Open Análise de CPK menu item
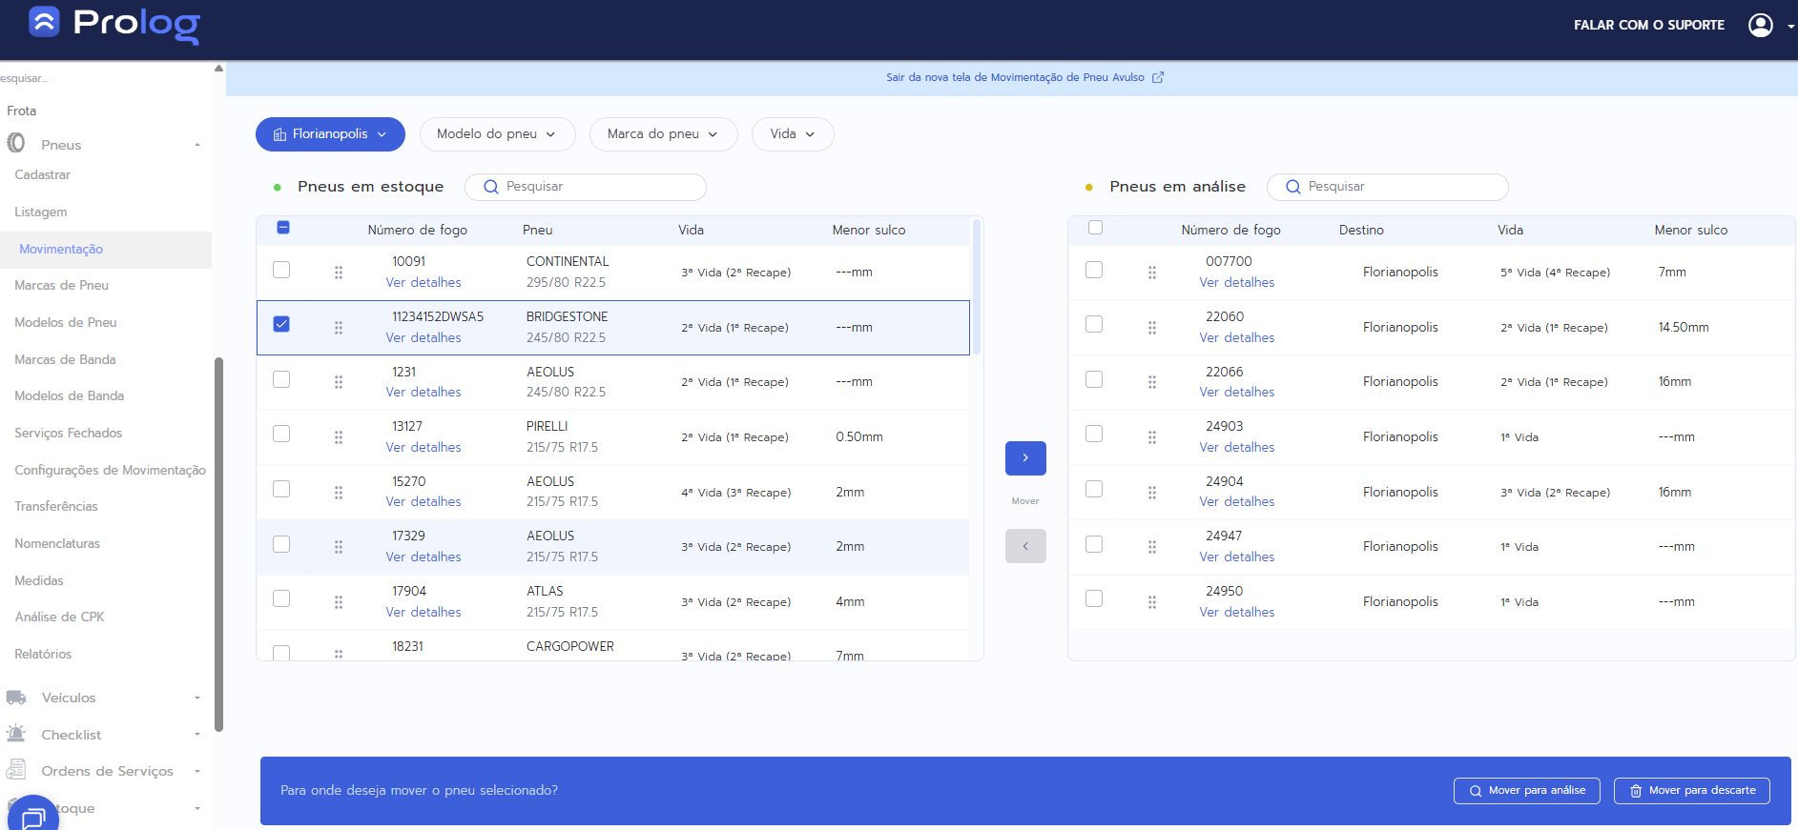Image resolution: width=1798 pixels, height=830 pixels. point(59,617)
